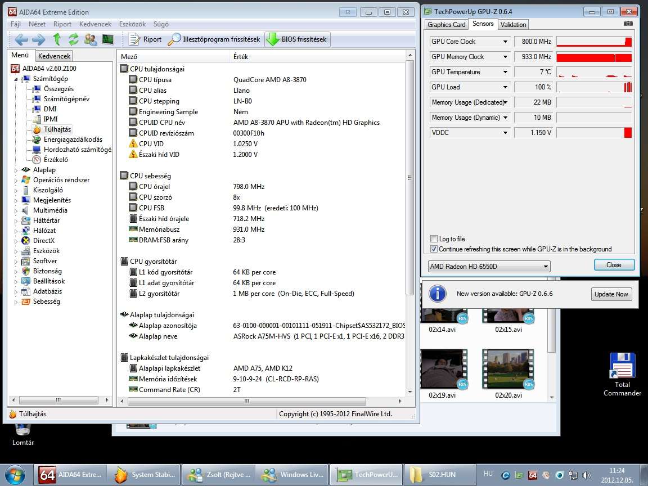Viewport: 648px width, 486px height.
Task: Expand the Operációs rendszer node
Action: [x=16, y=180]
